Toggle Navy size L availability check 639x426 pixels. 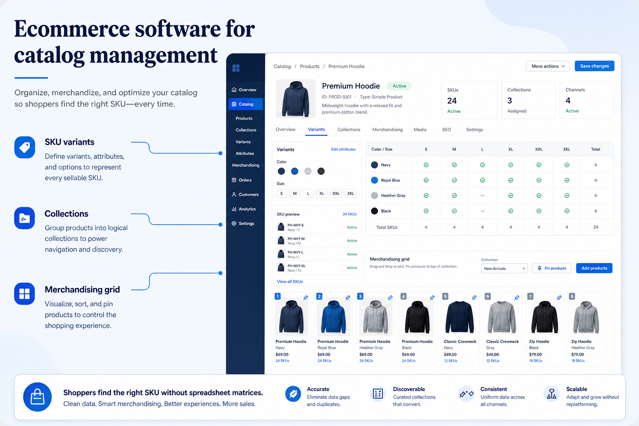click(x=483, y=165)
